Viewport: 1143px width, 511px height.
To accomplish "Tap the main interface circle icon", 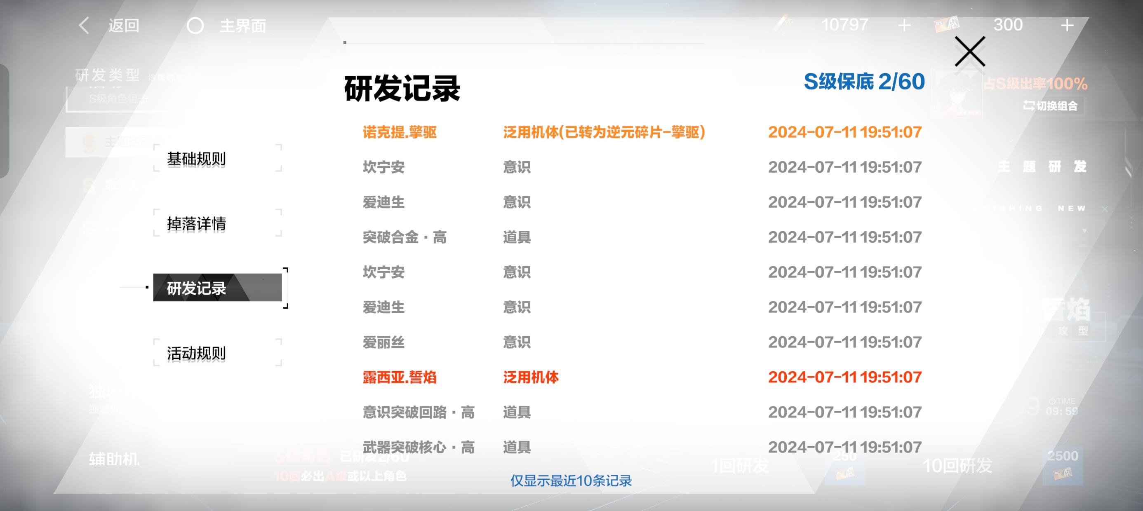I will click(195, 26).
